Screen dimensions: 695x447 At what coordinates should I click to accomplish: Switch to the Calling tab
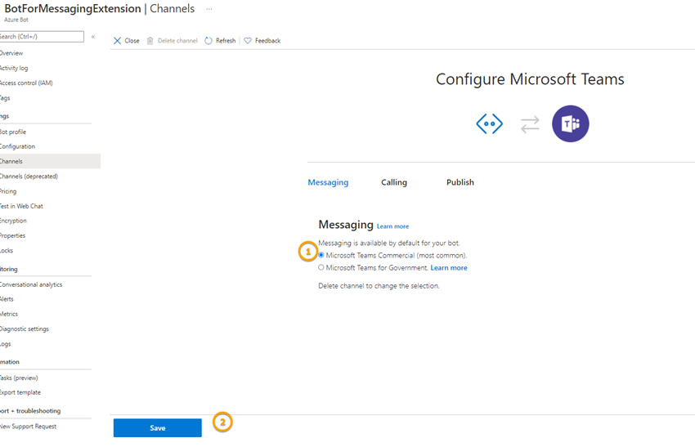[394, 182]
